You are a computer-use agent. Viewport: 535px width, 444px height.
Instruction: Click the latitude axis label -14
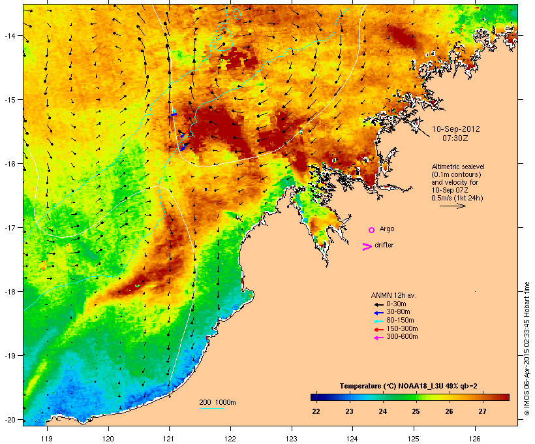coord(10,35)
